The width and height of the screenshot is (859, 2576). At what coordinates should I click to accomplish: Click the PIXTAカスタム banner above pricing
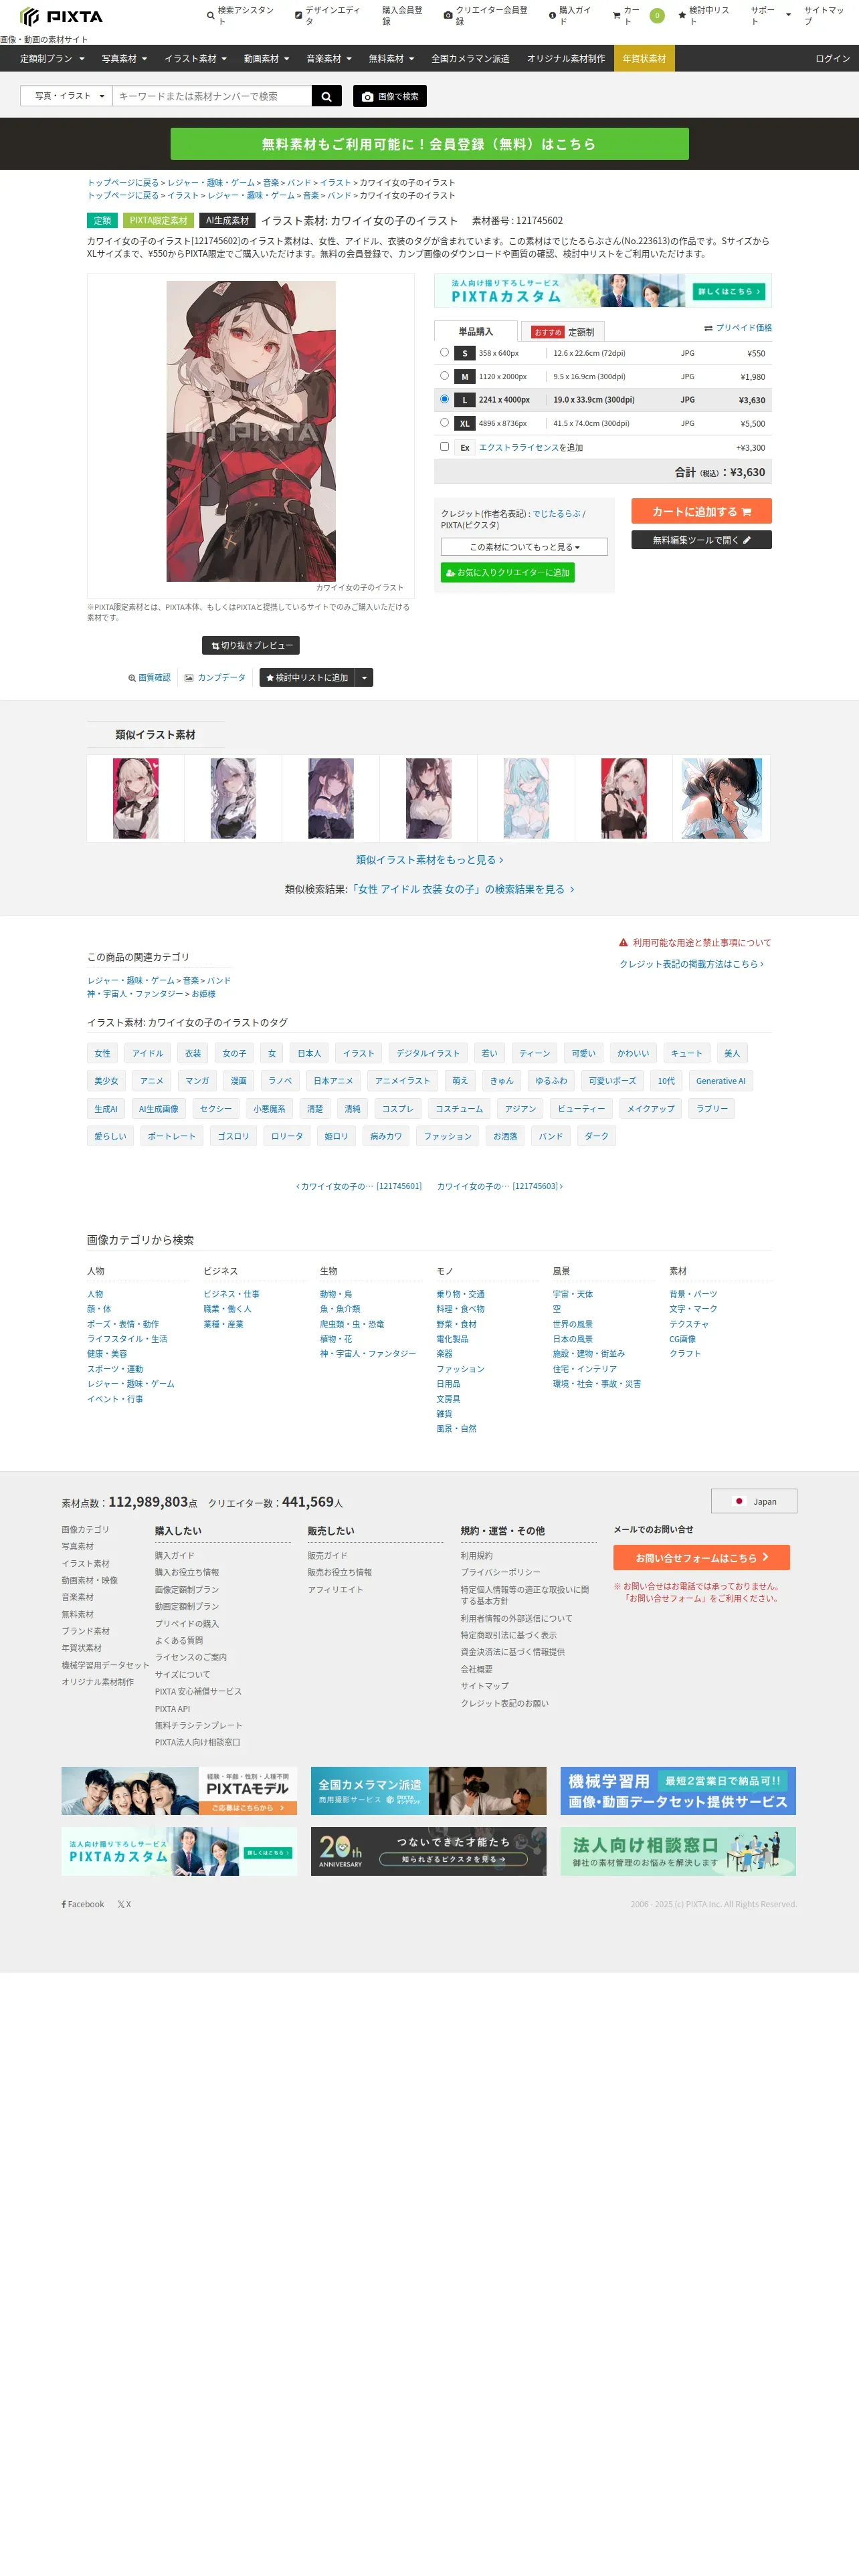coord(602,291)
